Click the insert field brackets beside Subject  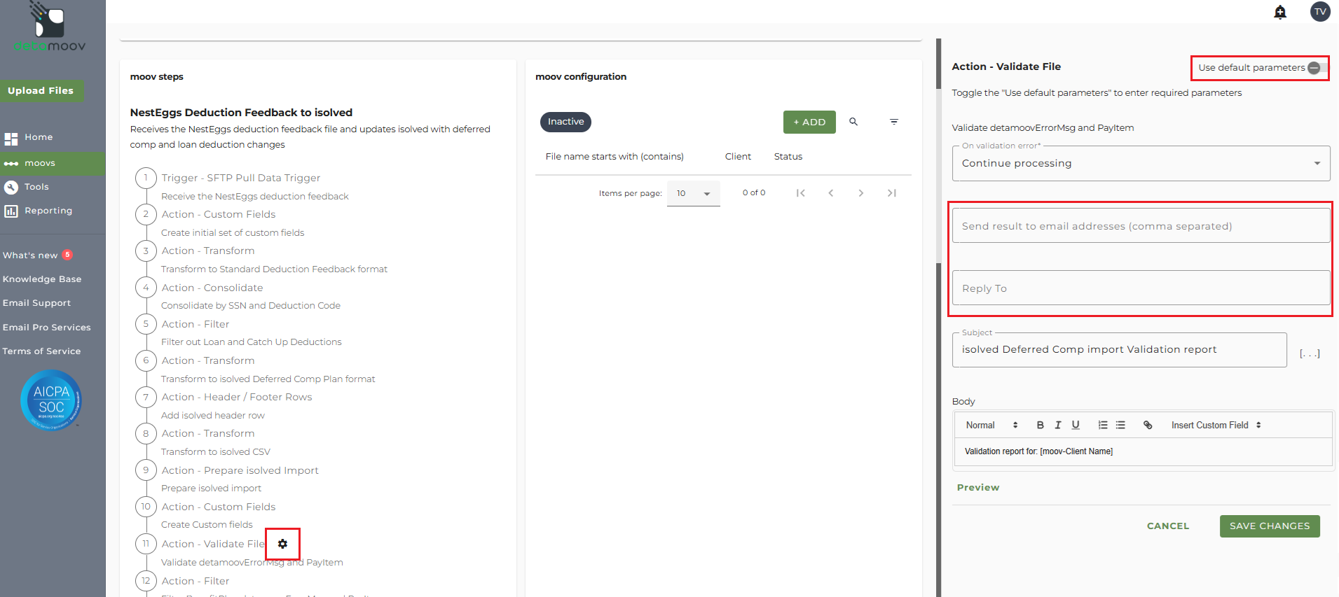tap(1310, 353)
